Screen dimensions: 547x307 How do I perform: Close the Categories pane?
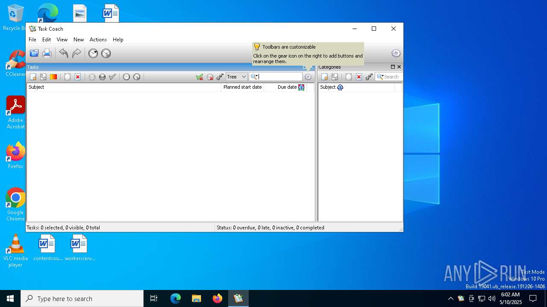(x=399, y=67)
